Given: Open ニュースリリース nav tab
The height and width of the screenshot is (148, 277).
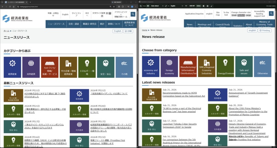Looking at the screenshot, I should pyautogui.click(x=56, y=24).
